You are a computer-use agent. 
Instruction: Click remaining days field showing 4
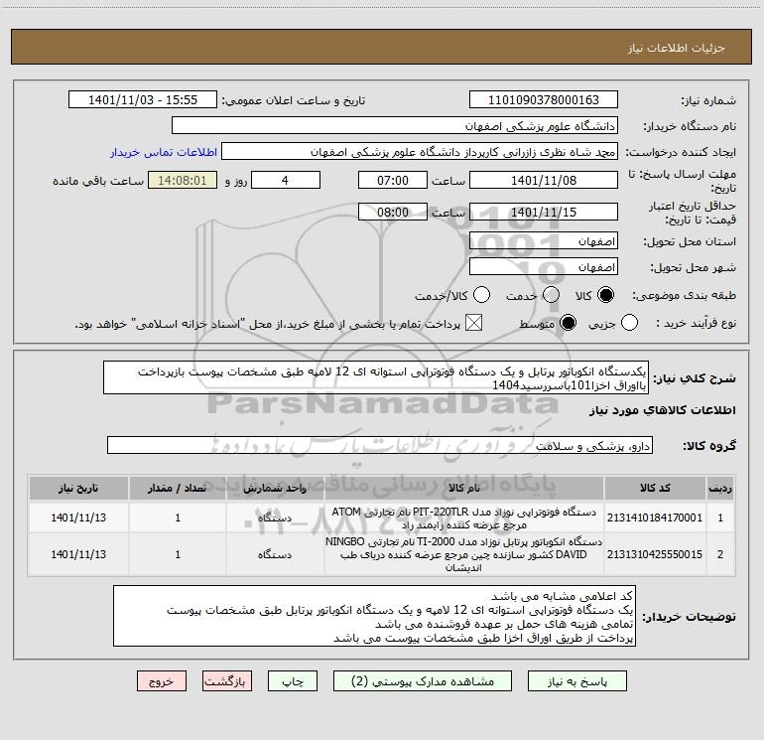pyautogui.click(x=286, y=180)
